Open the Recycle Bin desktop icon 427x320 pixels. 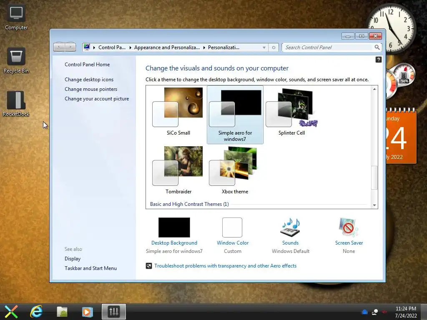(16, 60)
